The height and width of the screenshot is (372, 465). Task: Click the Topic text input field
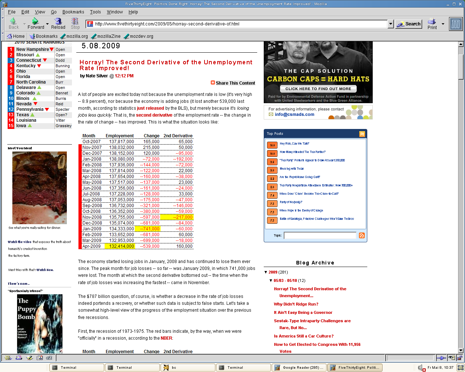coord(320,235)
